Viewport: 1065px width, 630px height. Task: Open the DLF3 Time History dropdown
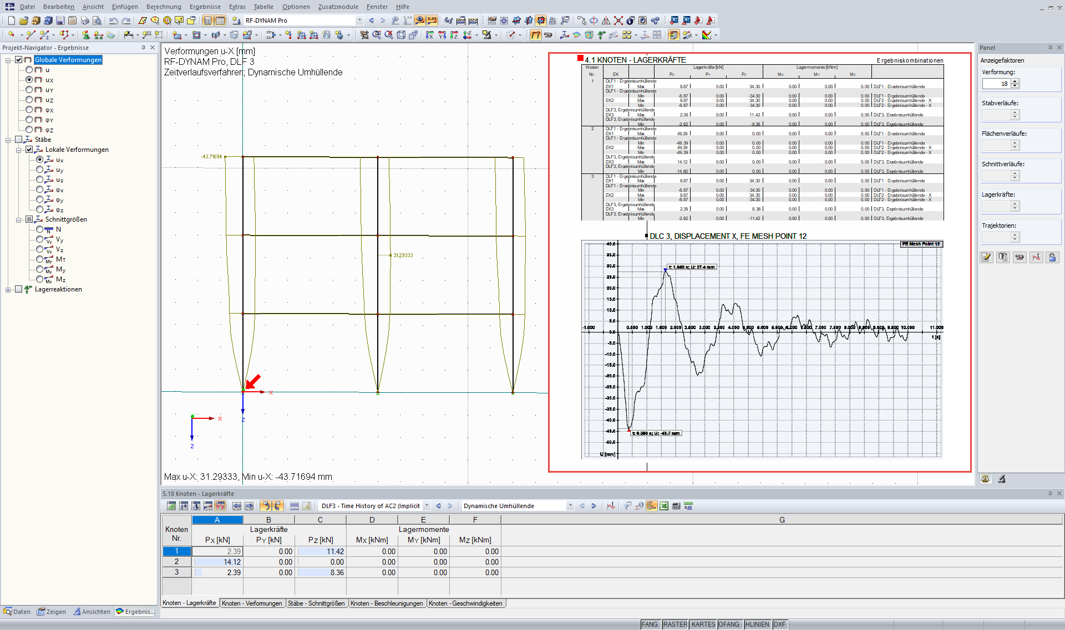426,505
